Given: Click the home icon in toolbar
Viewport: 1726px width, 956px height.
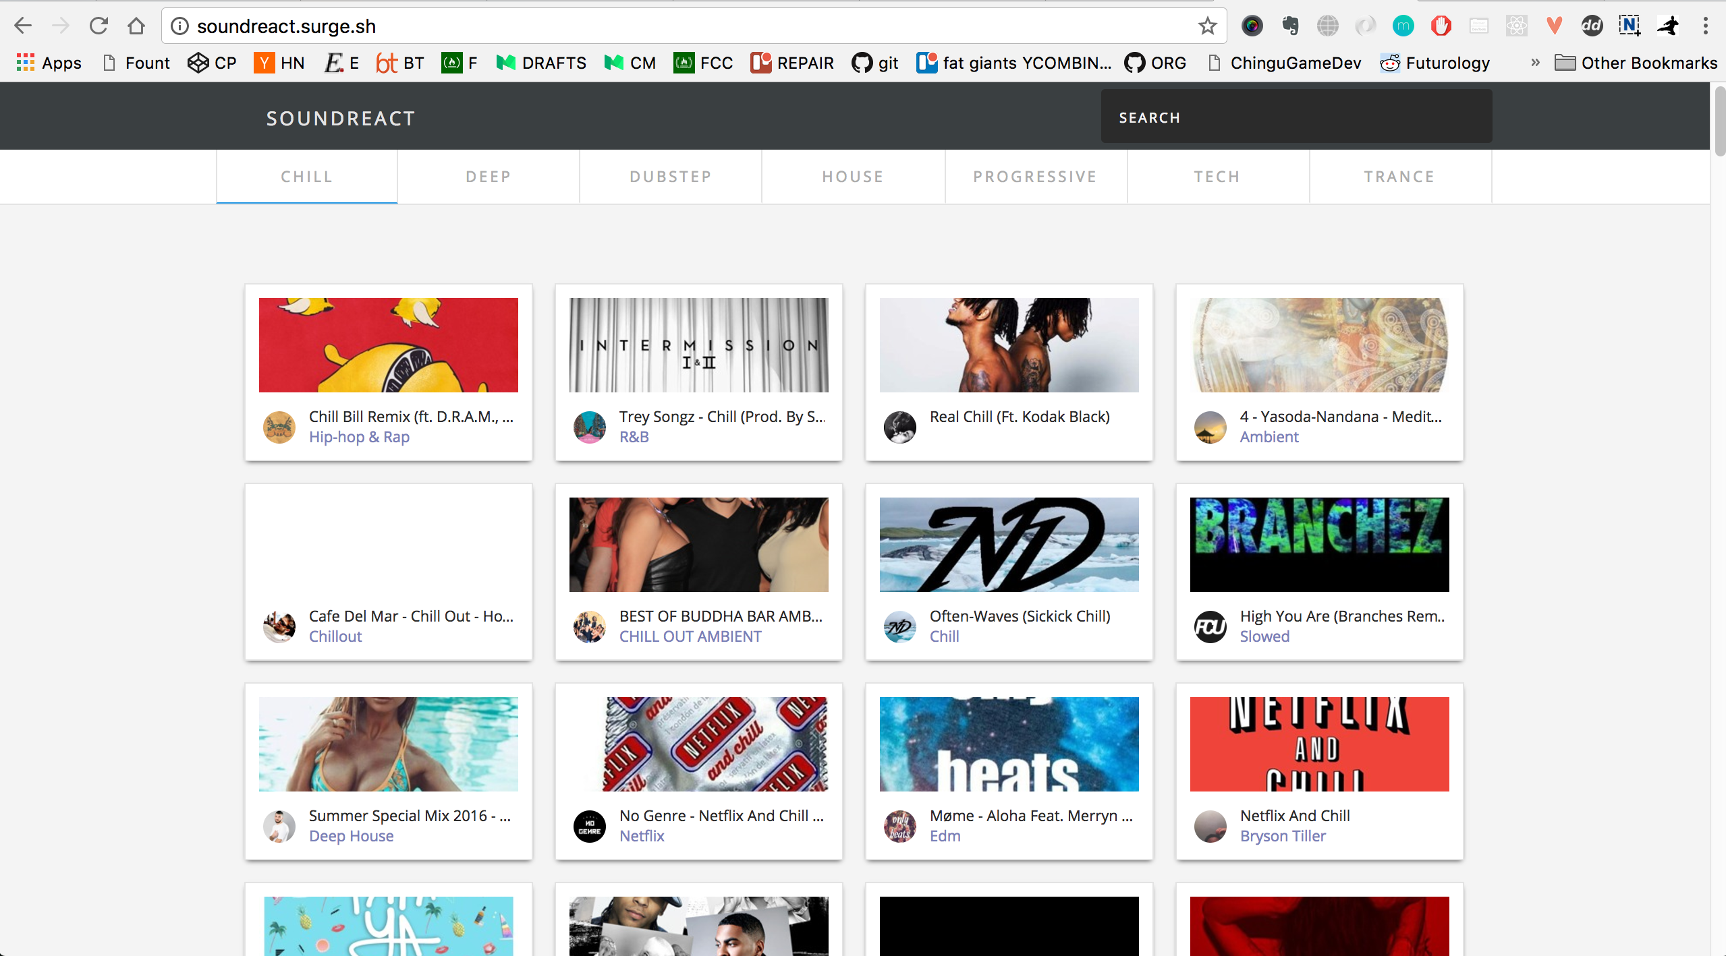Looking at the screenshot, I should point(136,26).
